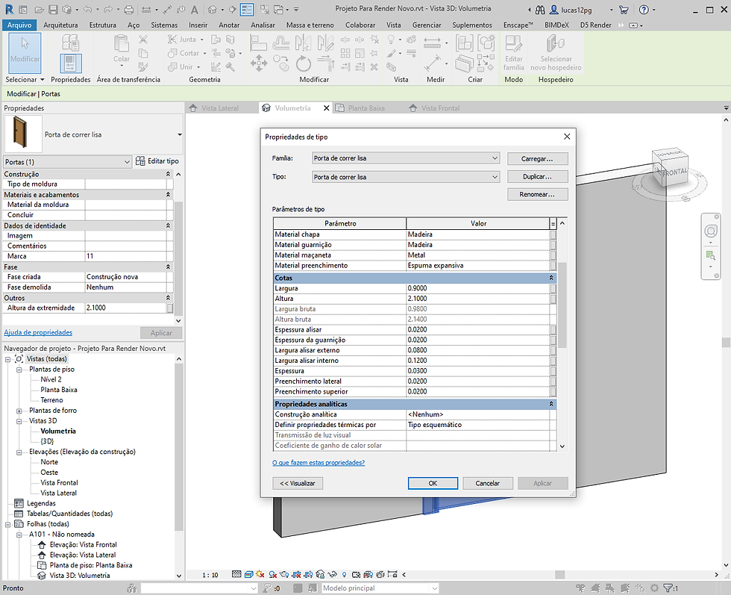
Task: Click the << Visualizar button
Action: (x=298, y=484)
